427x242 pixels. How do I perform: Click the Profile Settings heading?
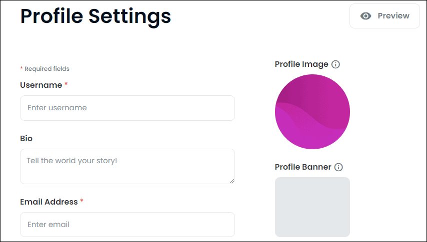pos(95,16)
